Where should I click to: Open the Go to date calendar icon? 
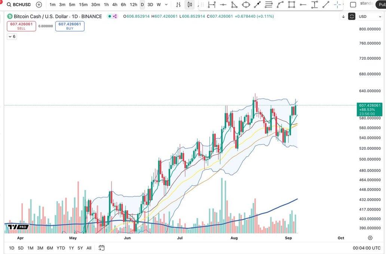click(101, 248)
